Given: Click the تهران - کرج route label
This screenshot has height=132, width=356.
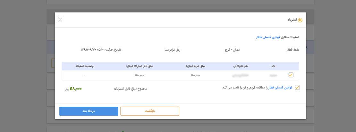Looking at the screenshot, I should (x=232, y=50).
